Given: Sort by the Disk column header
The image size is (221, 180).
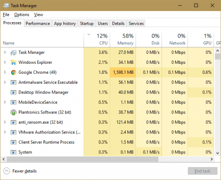Looking at the screenshot, I should [x=149, y=40].
